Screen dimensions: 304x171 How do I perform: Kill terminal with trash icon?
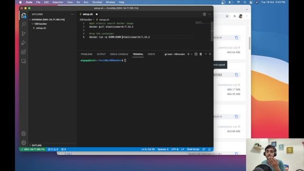click(201, 54)
